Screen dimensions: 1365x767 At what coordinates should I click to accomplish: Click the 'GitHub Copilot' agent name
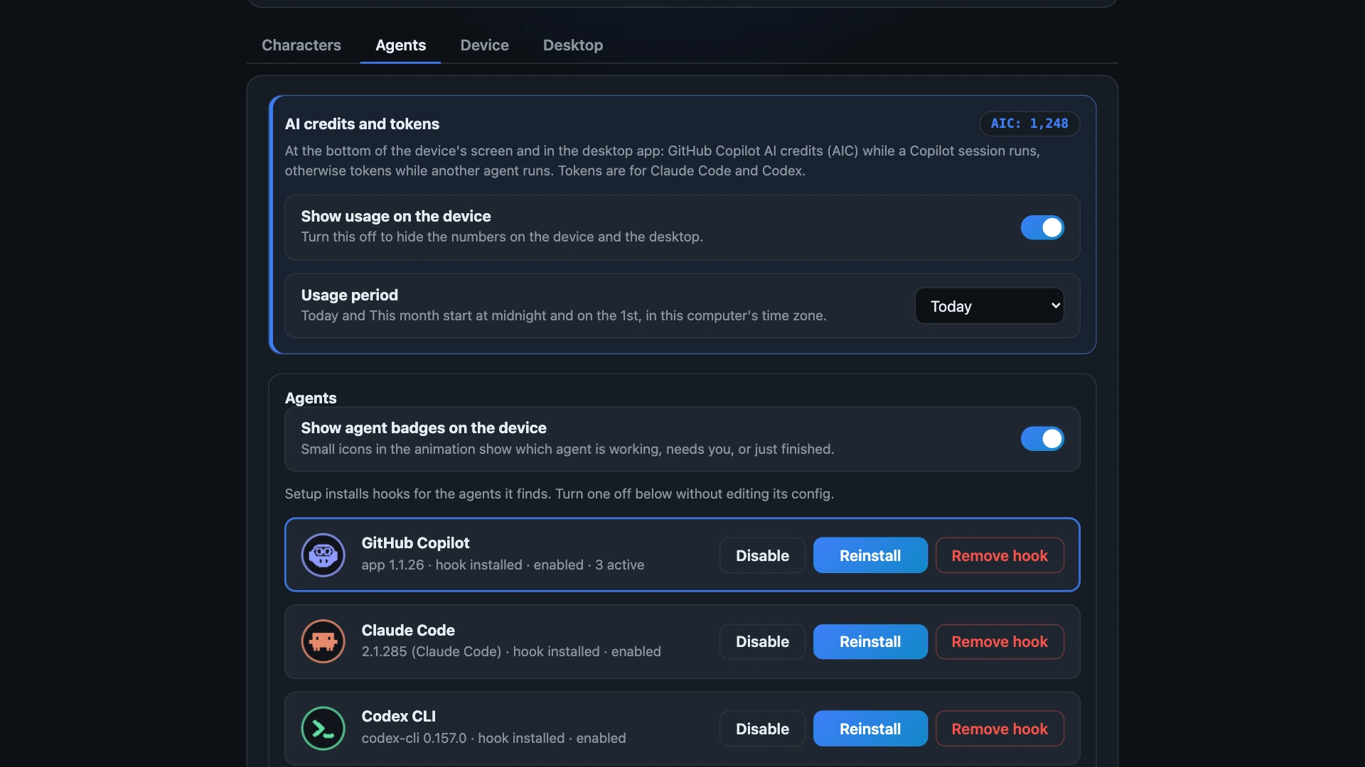pyautogui.click(x=415, y=543)
